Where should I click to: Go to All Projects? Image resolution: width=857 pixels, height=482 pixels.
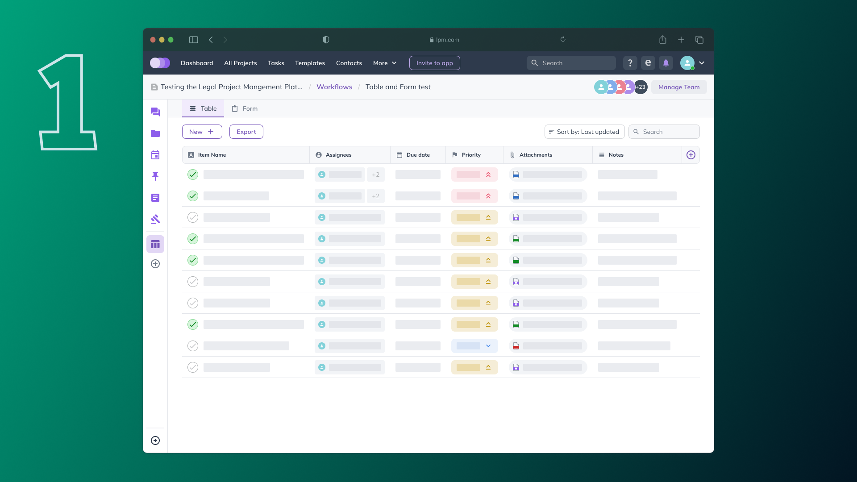point(241,63)
